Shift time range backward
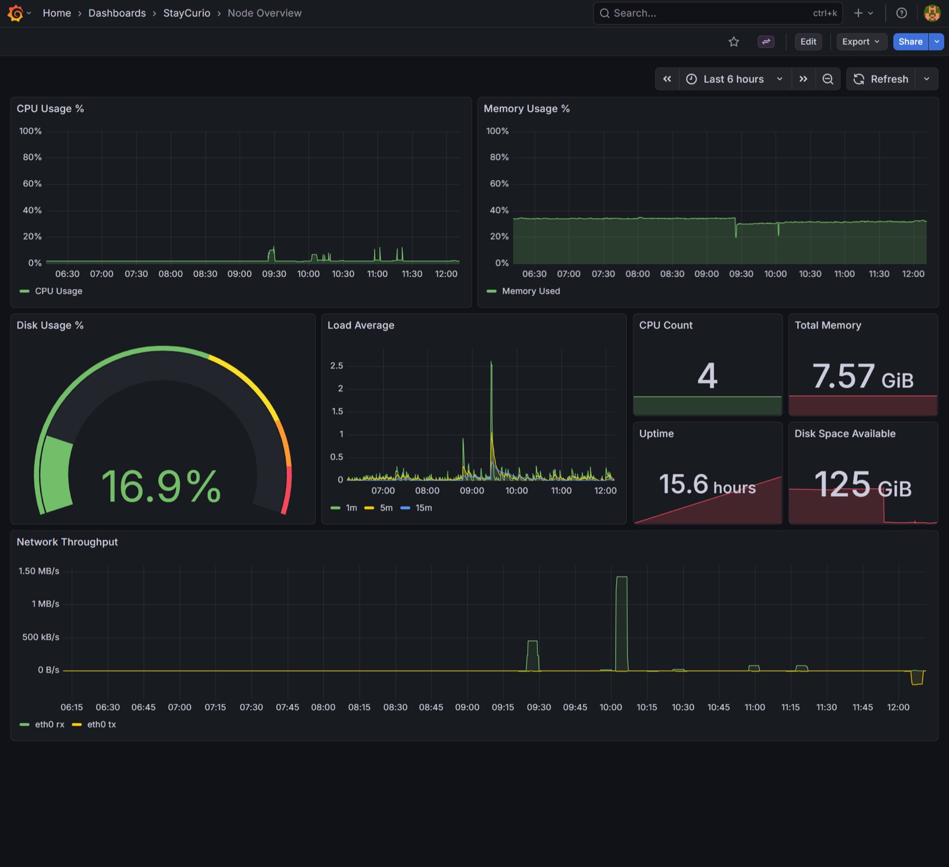 tap(667, 79)
